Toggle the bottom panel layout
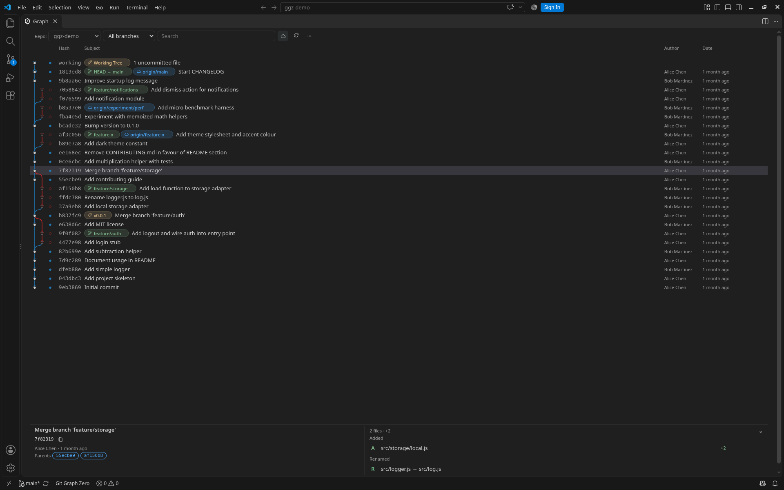This screenshot has width=784, height=490. (x=728, y=7)
